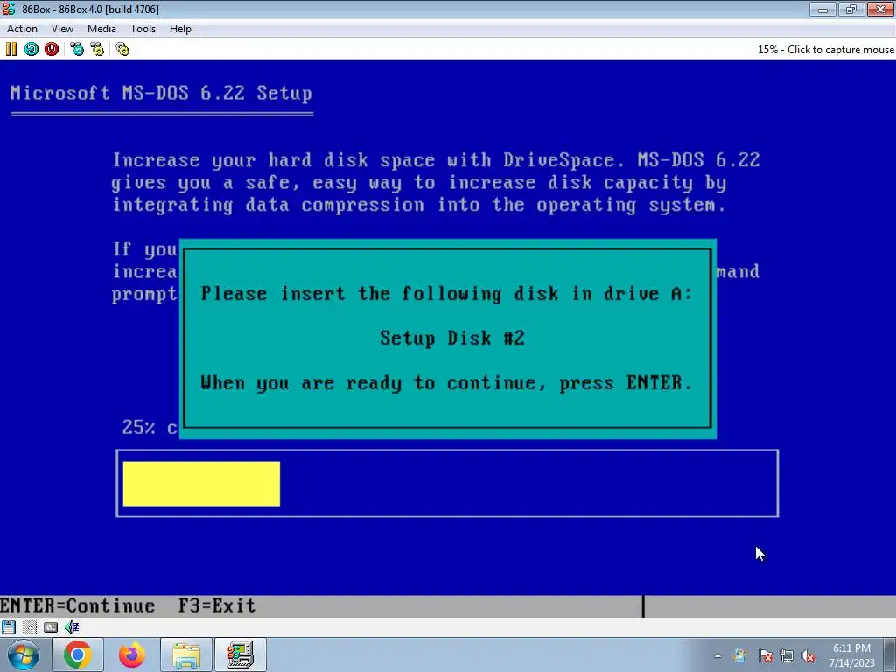Click 'Setup Disk #2' text in dialog

(x=452, y=339)
